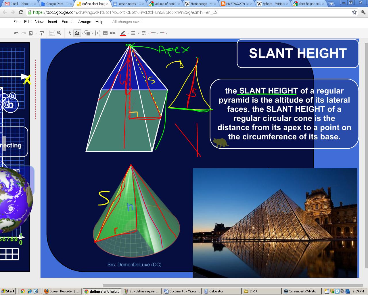
Task: Open the File menu
Action: pos(16,22)
